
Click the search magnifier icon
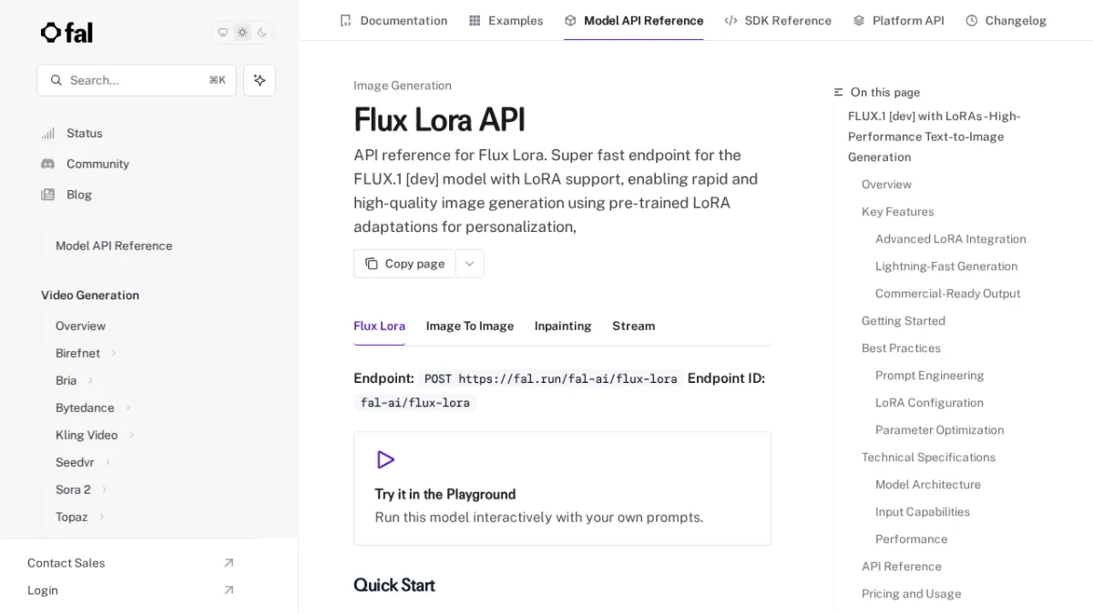(56, 80)
